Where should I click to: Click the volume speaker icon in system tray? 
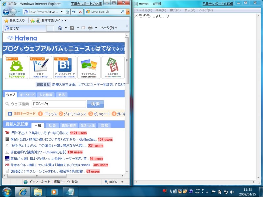pyautogui.click(x=232, y=192)
